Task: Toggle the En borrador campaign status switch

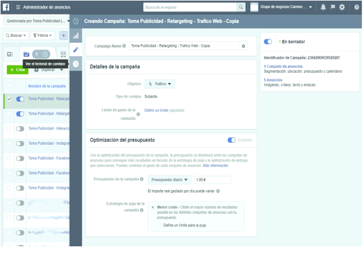Action: pyautogui.click(x=269, y=42)
